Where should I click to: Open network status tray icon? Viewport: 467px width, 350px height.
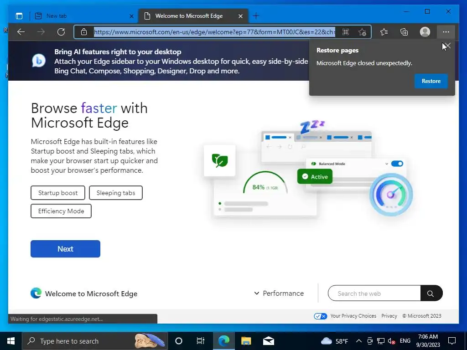pyautogui.click(x=381, y=341)
